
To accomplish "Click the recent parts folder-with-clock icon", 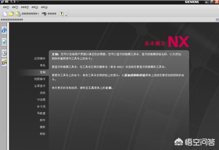I will 18,14.
